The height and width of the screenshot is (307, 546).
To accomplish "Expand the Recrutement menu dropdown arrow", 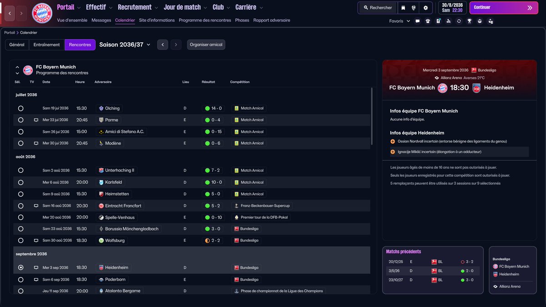I will coord(157,8).
